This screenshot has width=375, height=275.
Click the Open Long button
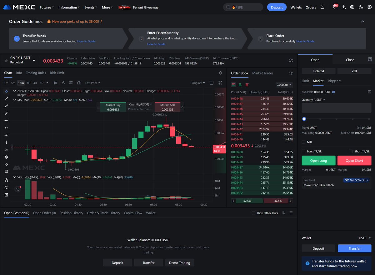pos(318,160)
